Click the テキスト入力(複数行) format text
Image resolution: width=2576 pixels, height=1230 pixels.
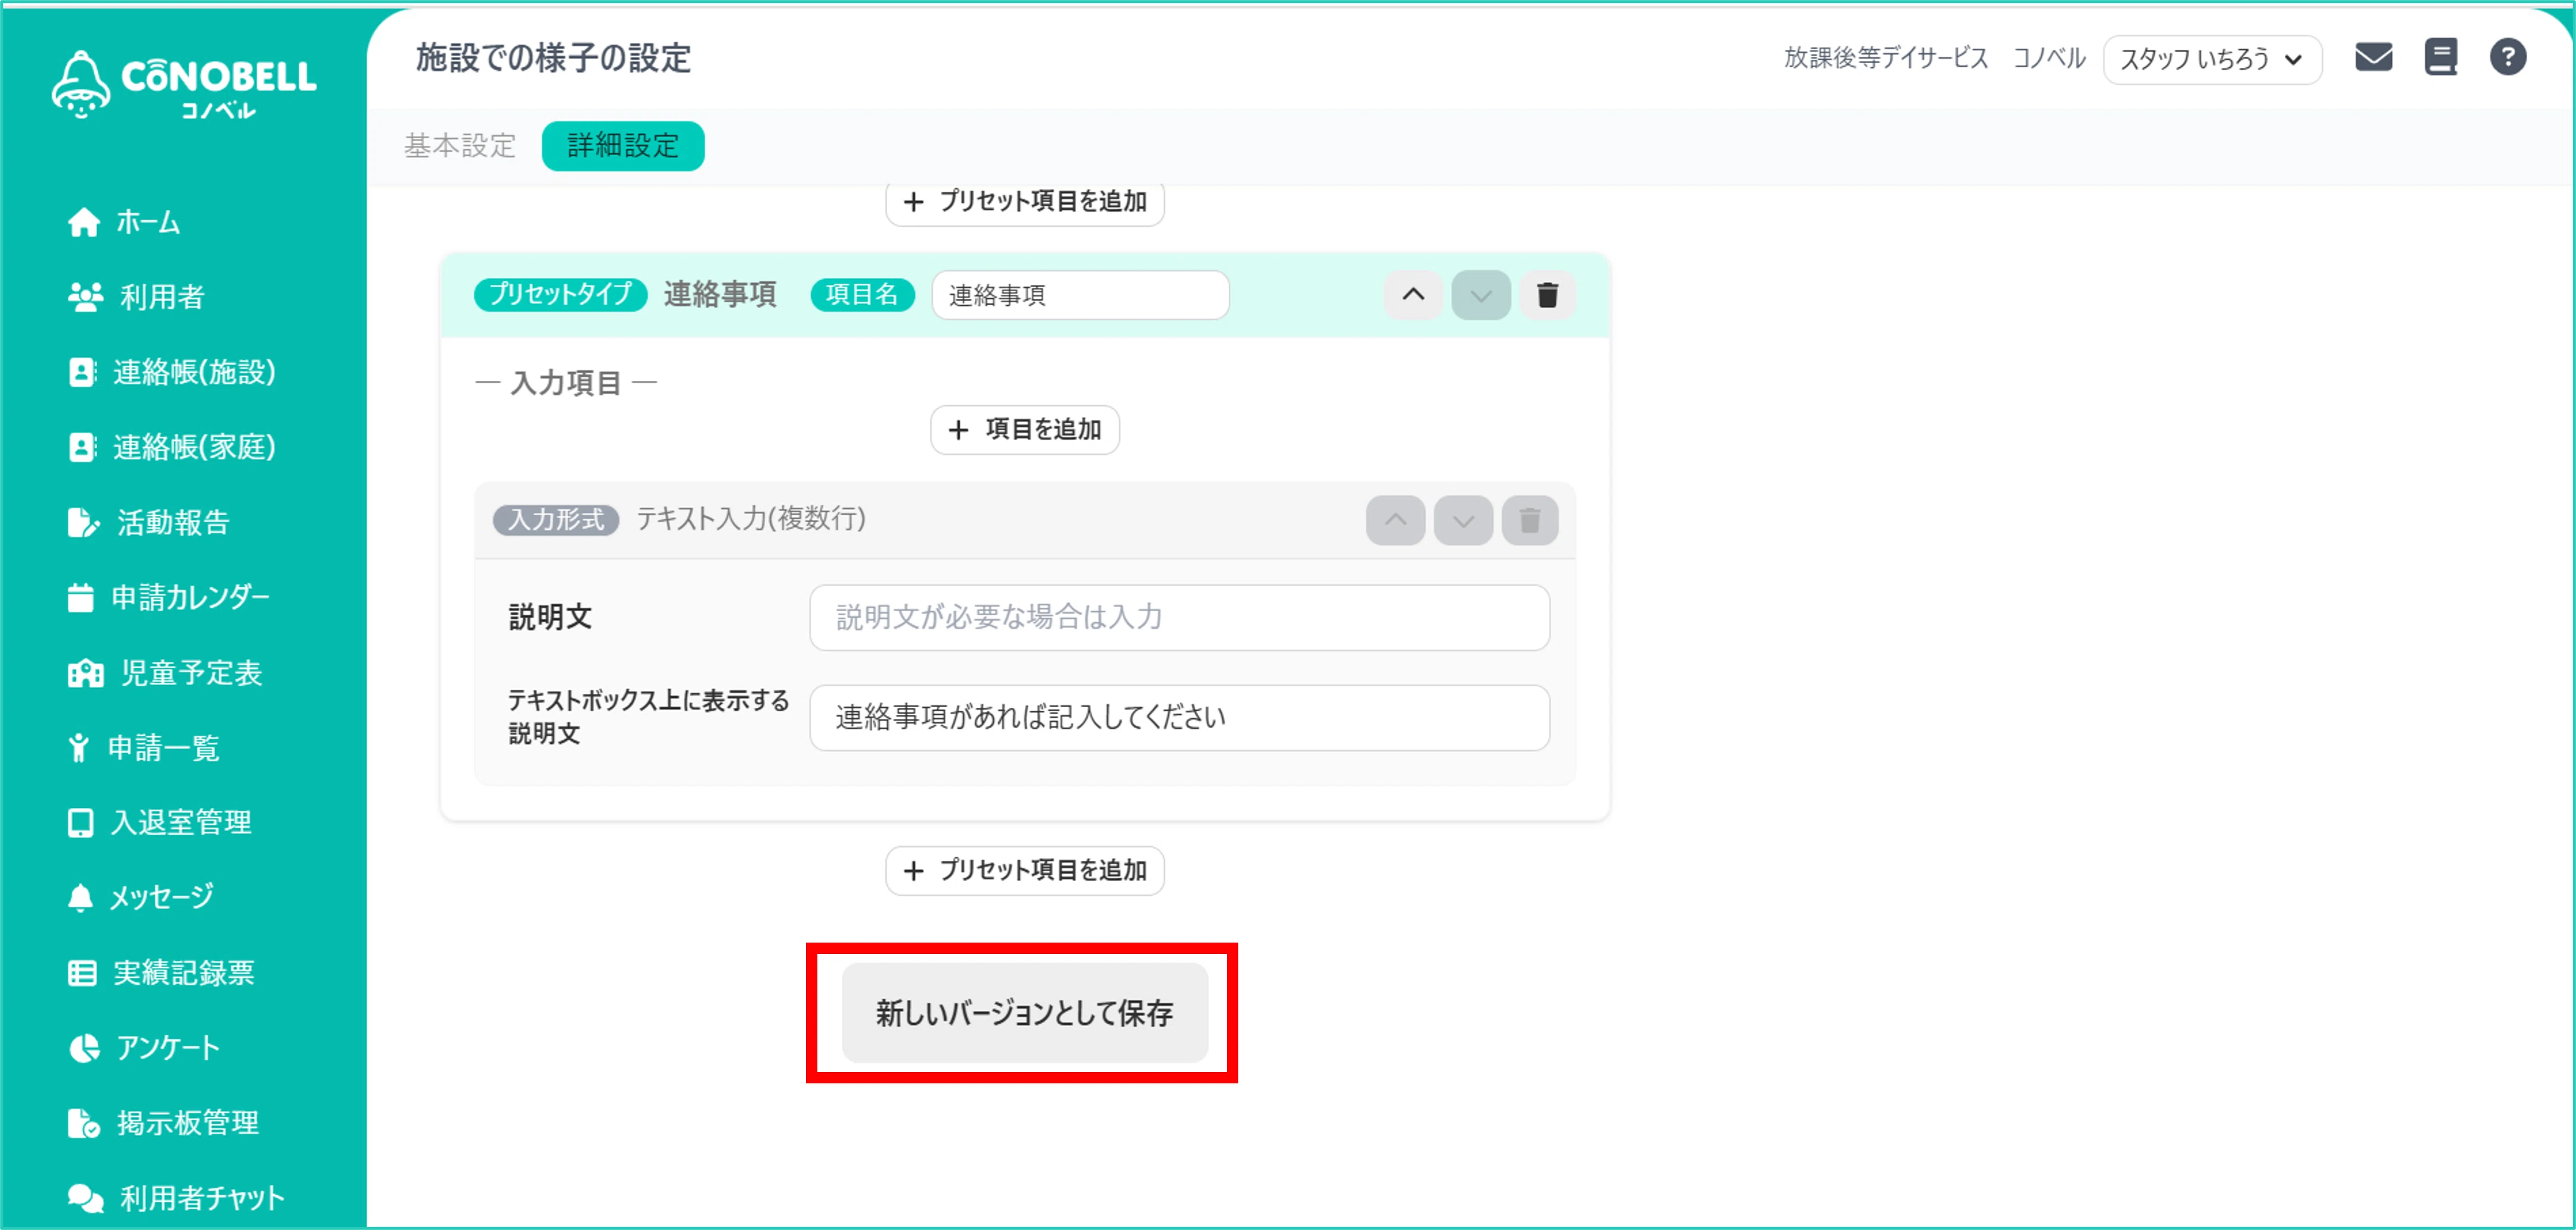pyautogui.click(x=751, y=519)
